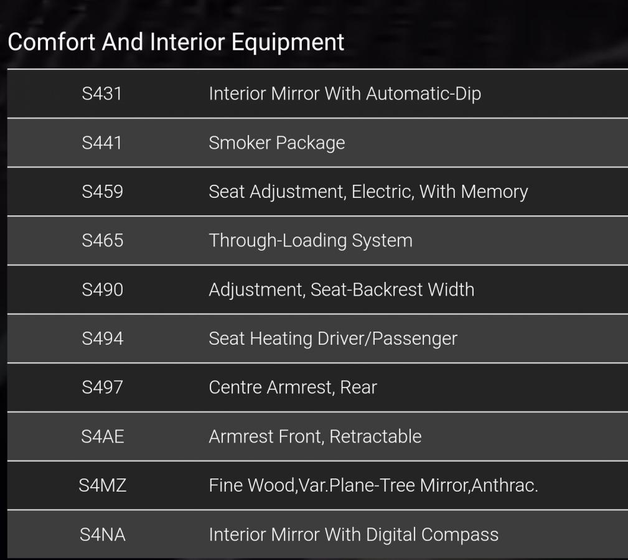Select the Through-Loading System entry
Image resolution: width=628 pixels, height=560 pixels.
tap(310, 240)
